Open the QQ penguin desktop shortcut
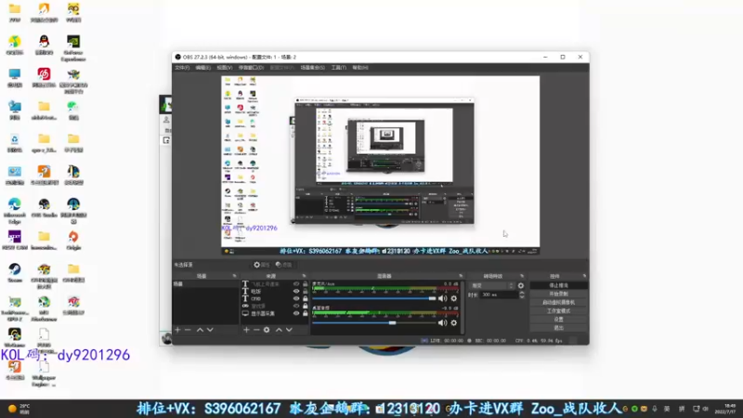Screen dimensions: 743x418 click(44, 46)
